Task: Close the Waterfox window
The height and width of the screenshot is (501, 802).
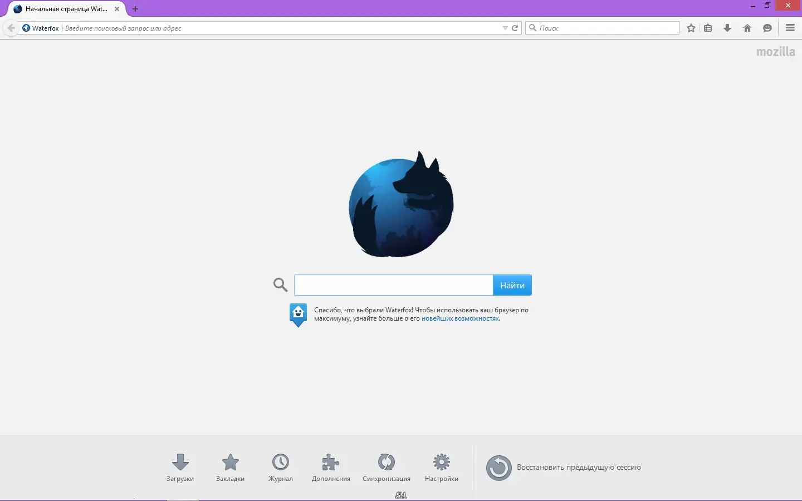Action: pos(788,6)
